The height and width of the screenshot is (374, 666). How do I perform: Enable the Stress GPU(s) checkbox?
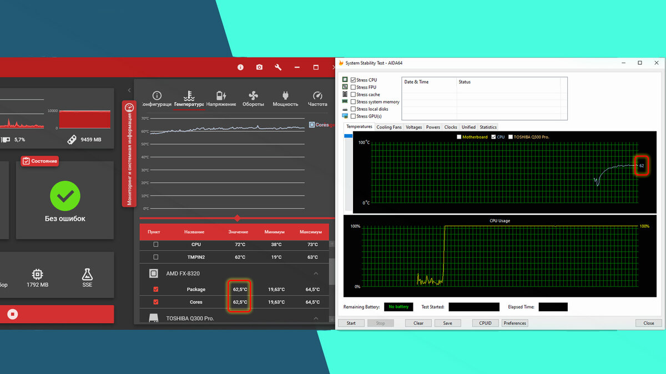click(353, 116)
